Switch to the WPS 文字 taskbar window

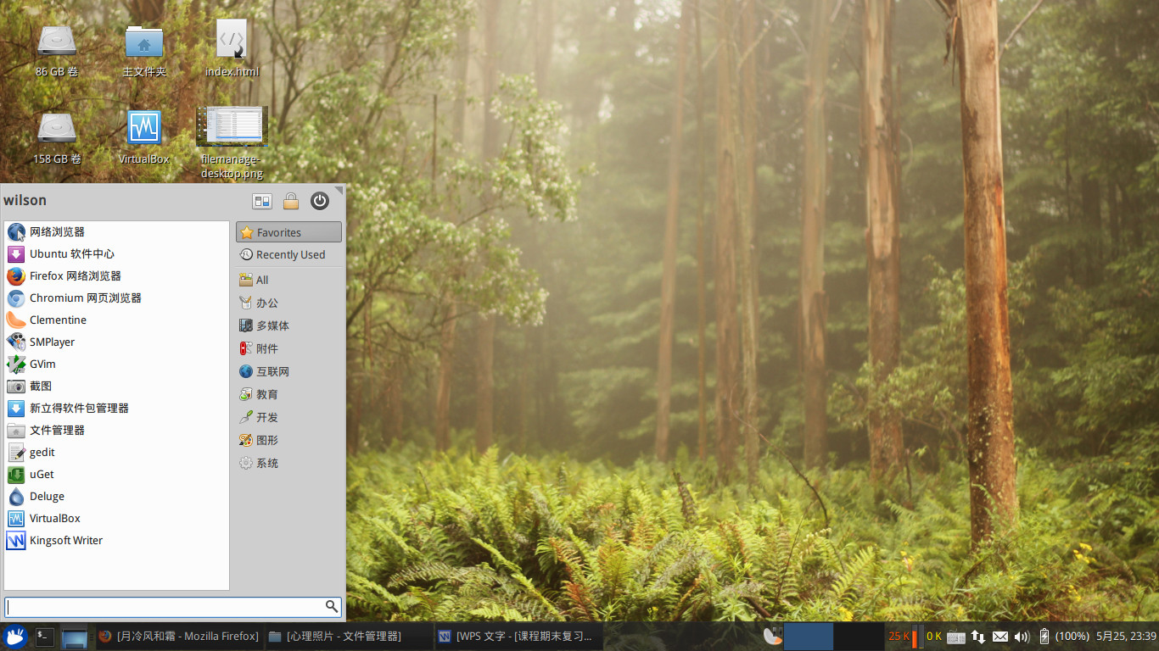pos(518,636)
